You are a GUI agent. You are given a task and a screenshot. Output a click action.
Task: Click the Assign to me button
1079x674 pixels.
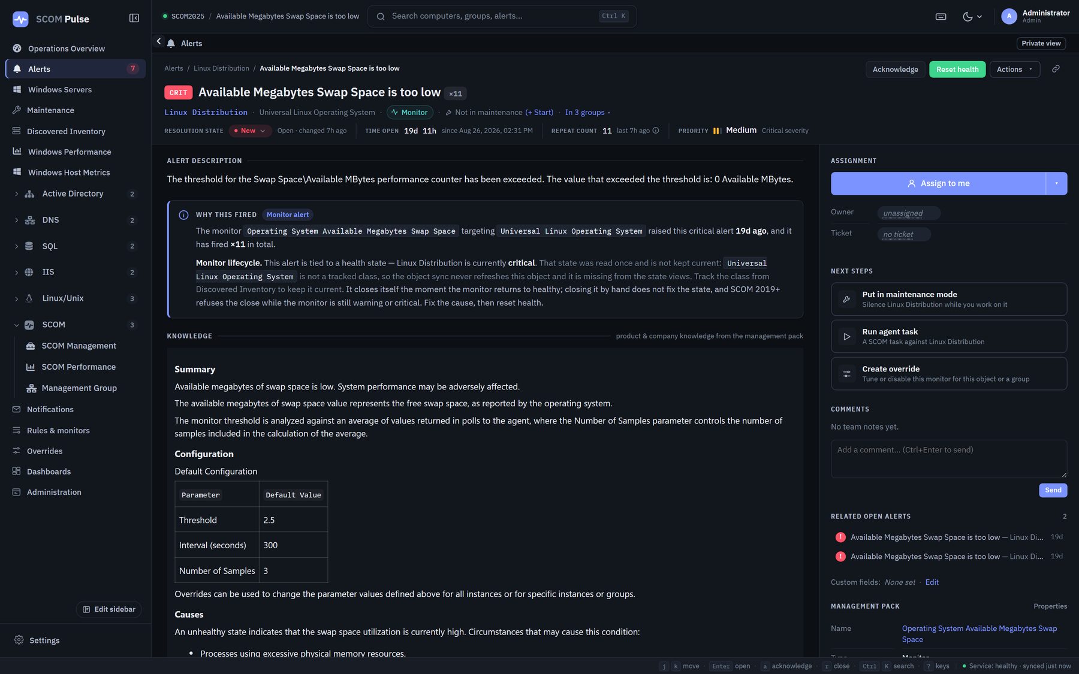pos(938,183)
